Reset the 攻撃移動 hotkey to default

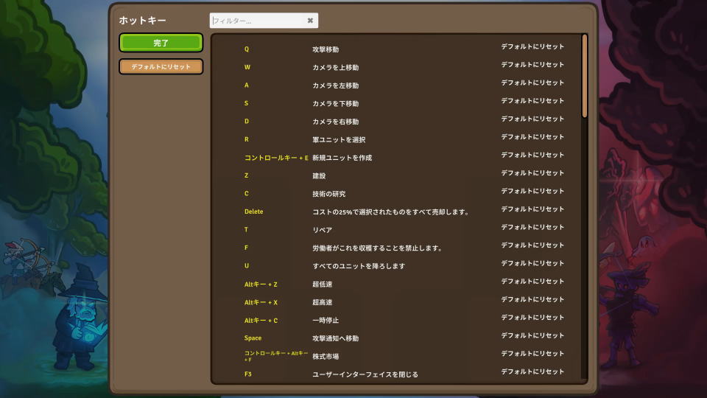(x=532, y=46)
